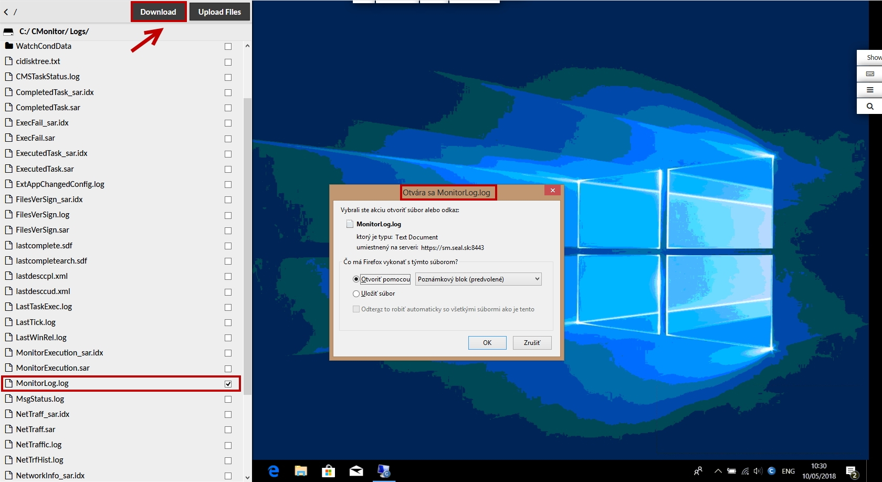Select the LastWinRel.log file

point(41,338)
